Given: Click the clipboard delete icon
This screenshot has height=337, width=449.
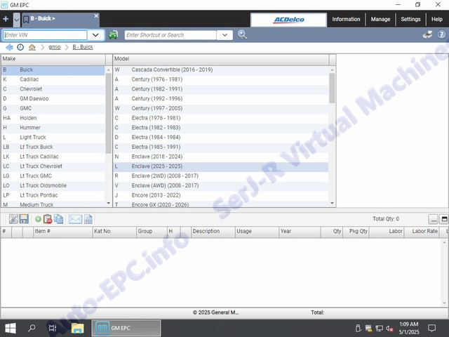Looking at the screenshot, I should 48,219.
